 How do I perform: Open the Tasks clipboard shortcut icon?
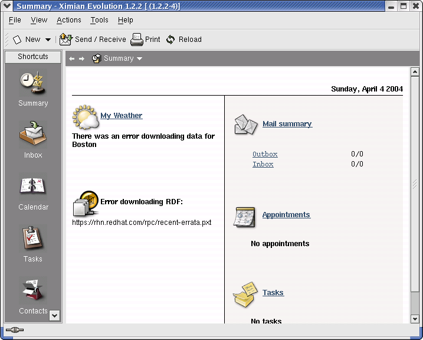pyautogui.click(x=32, y=238)
